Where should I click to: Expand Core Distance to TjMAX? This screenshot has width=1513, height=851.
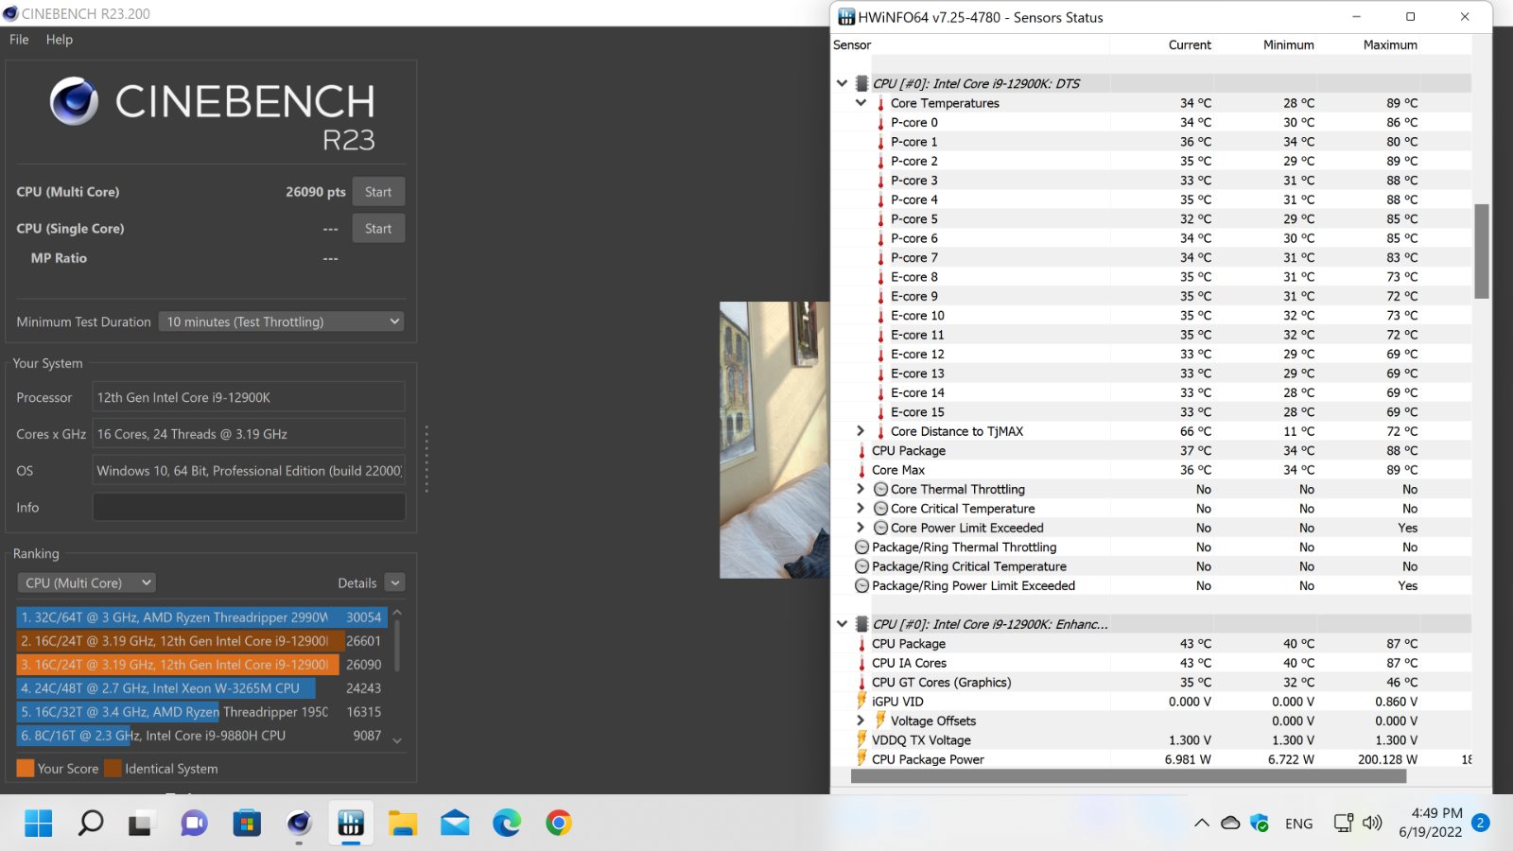point(861,431)
